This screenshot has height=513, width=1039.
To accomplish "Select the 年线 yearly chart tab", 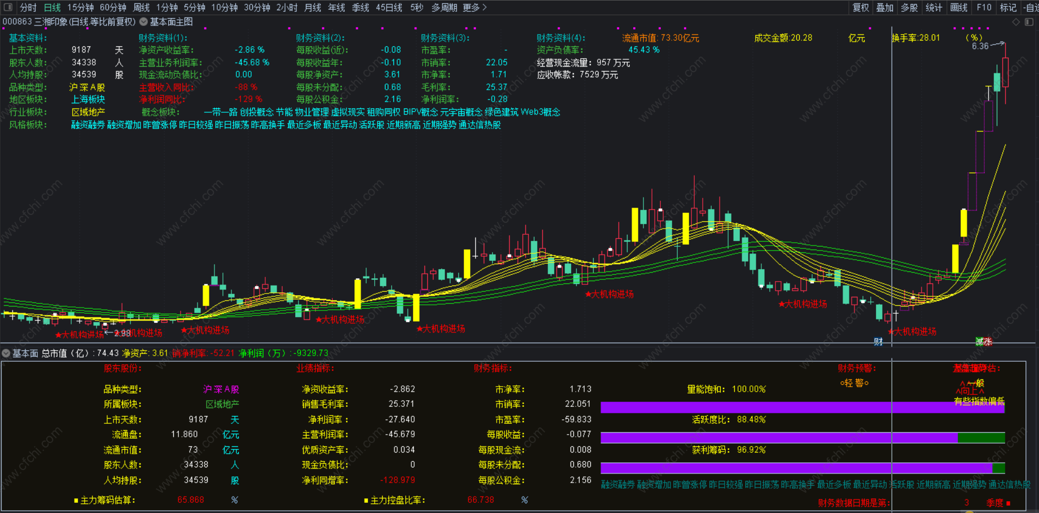I will coord(337,7).
